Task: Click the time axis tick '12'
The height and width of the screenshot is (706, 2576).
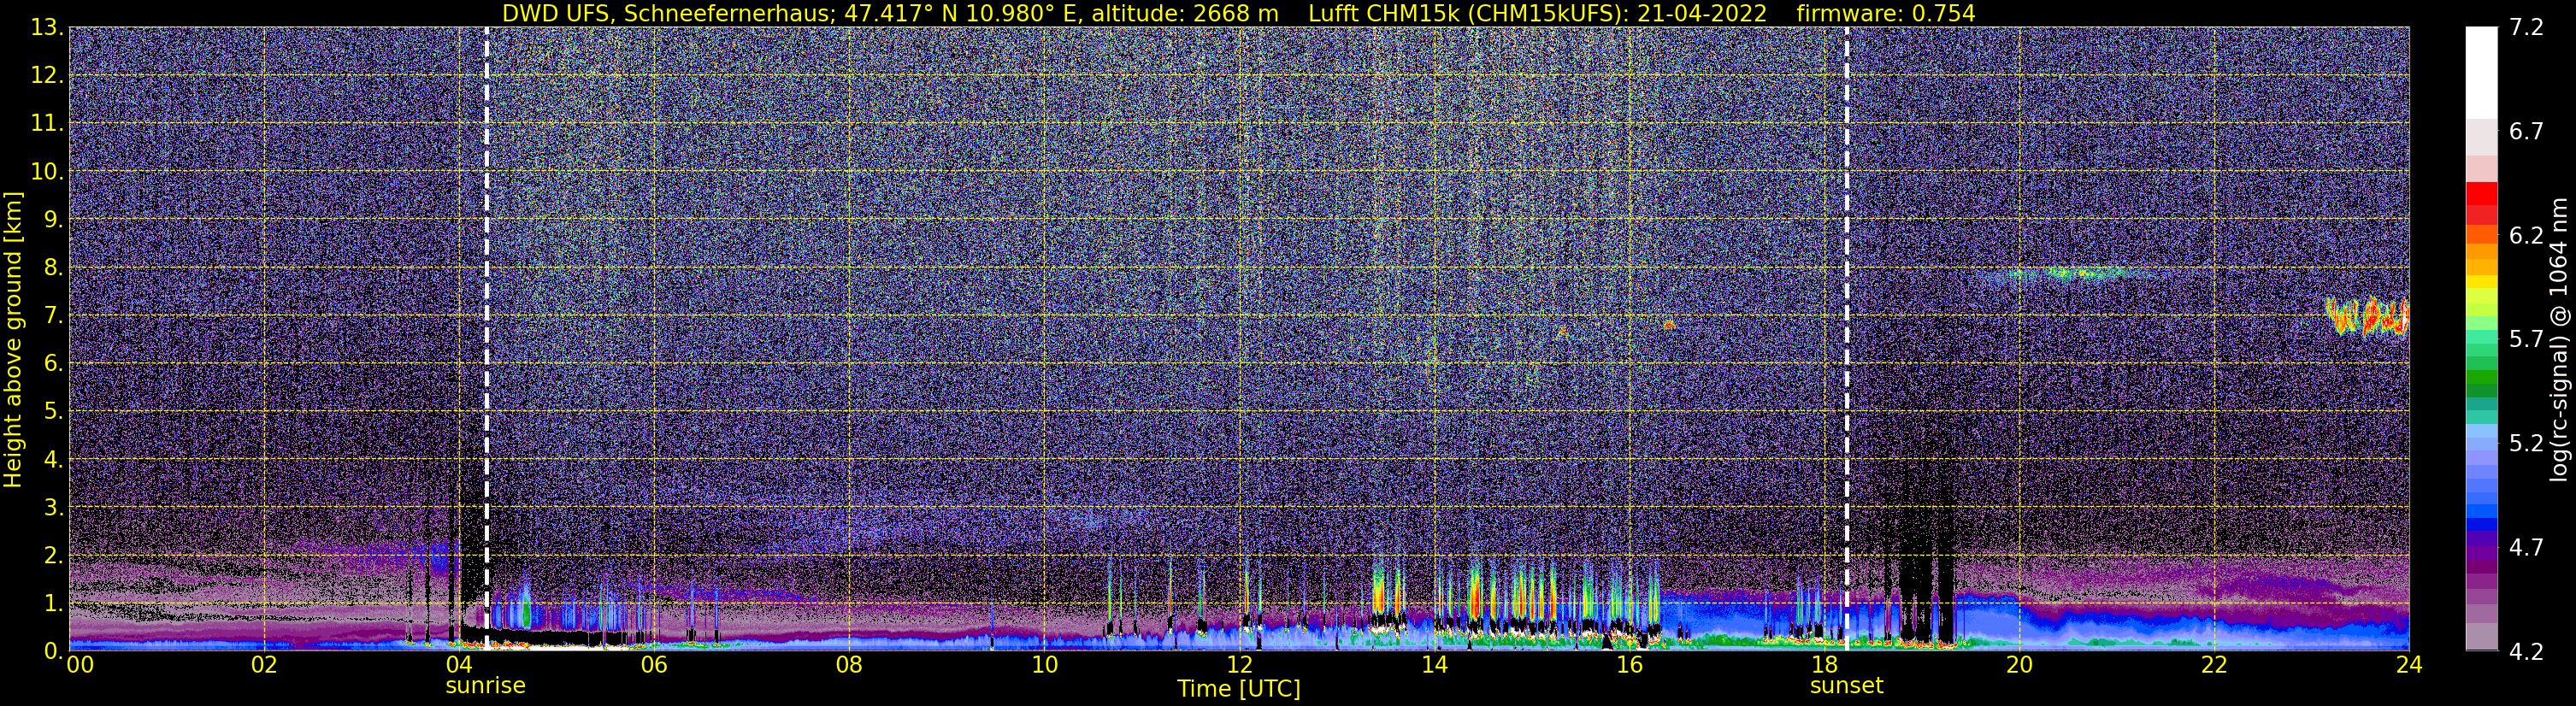Action: tap(1239, 666)
